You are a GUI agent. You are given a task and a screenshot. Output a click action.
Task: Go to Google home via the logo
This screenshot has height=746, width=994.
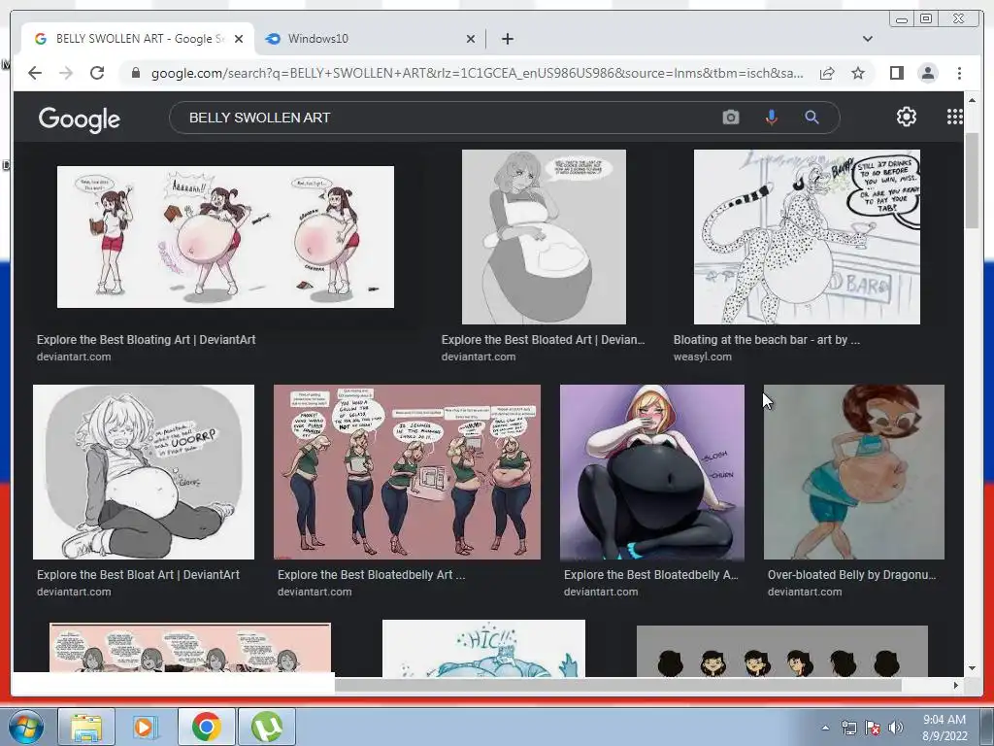coord(80,119)
